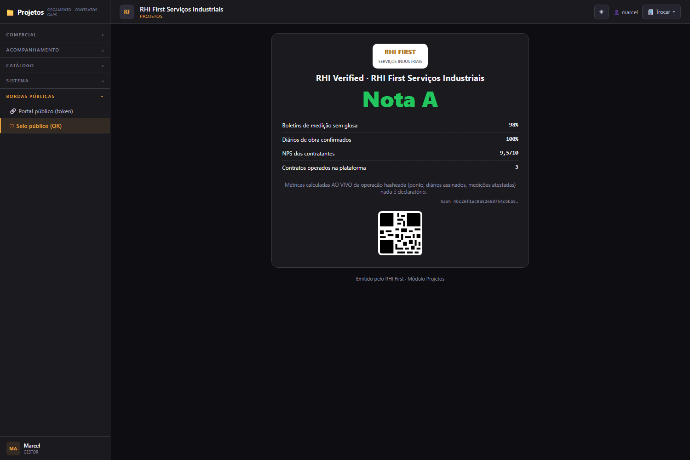Expand the Acompanhamento sidebar section
Viewport: 690px width, 460px height.
coord(55,50)
